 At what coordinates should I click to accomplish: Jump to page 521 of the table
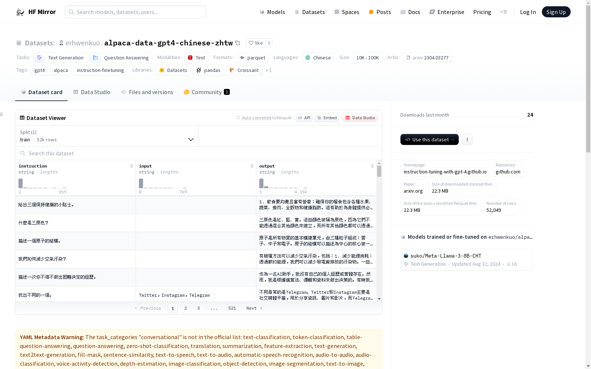(232, 308)
